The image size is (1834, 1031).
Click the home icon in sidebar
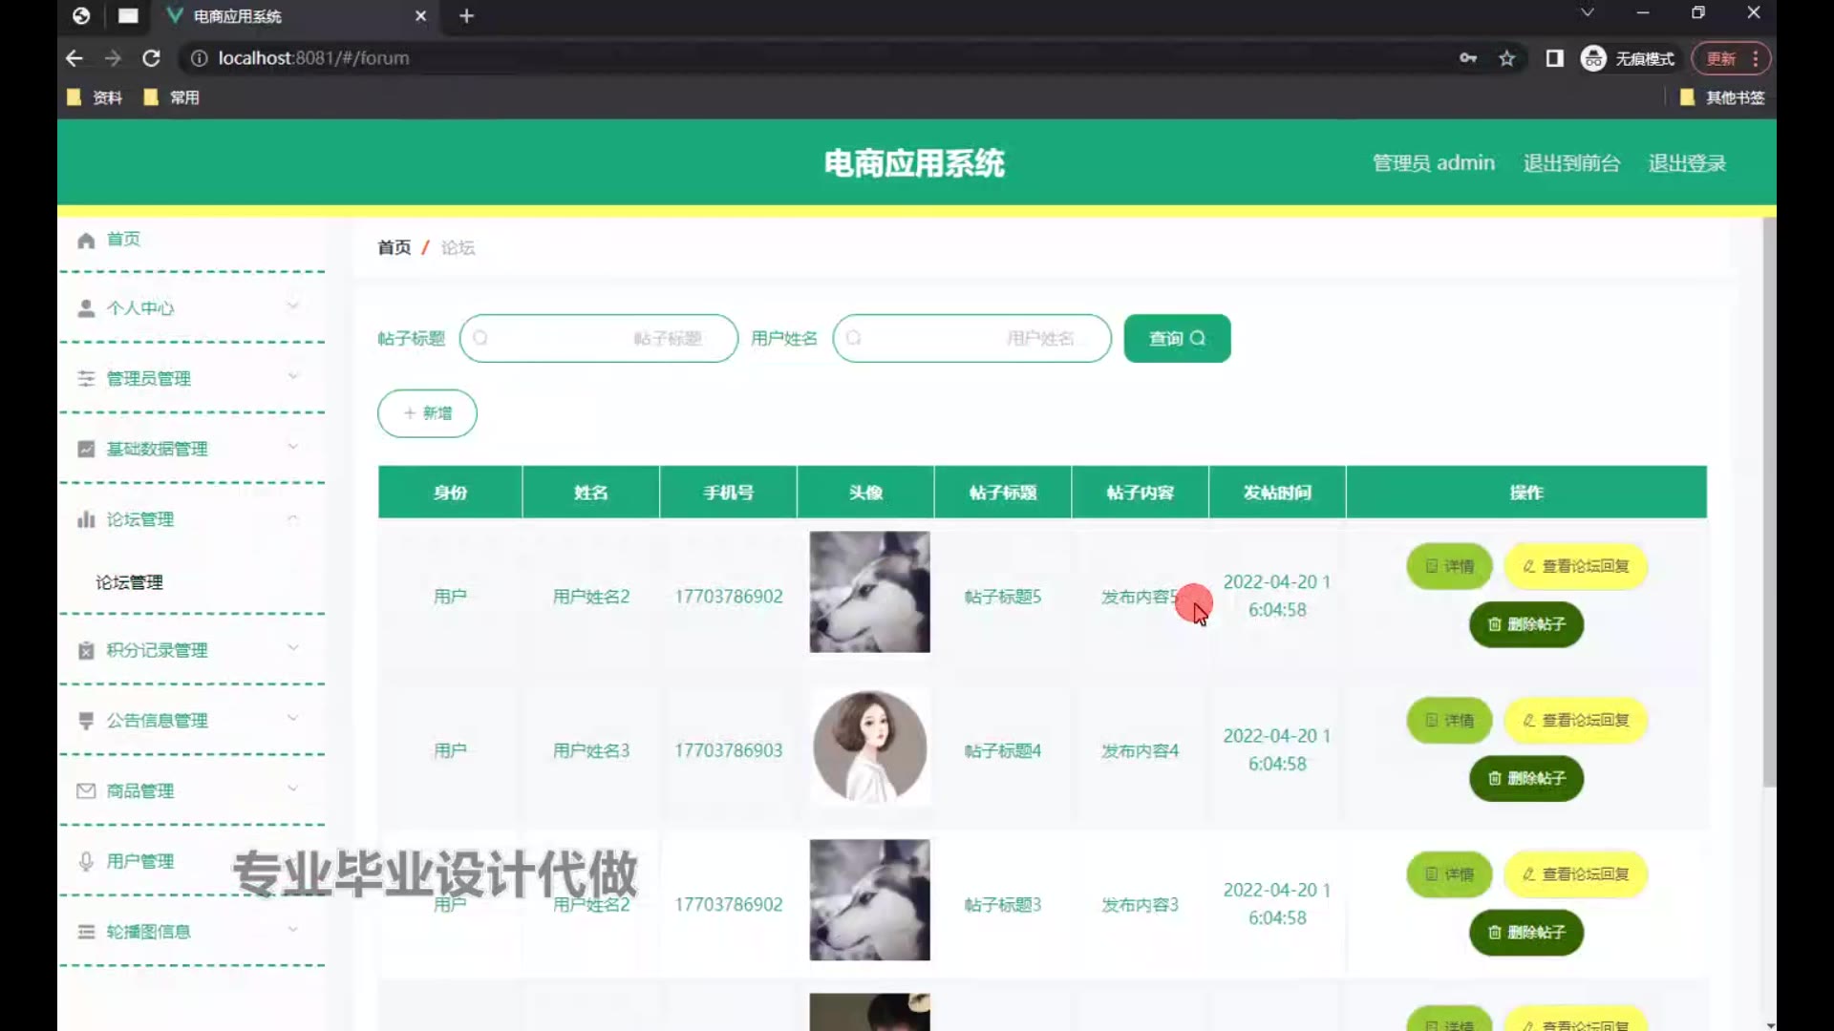[x=86, y=240]
